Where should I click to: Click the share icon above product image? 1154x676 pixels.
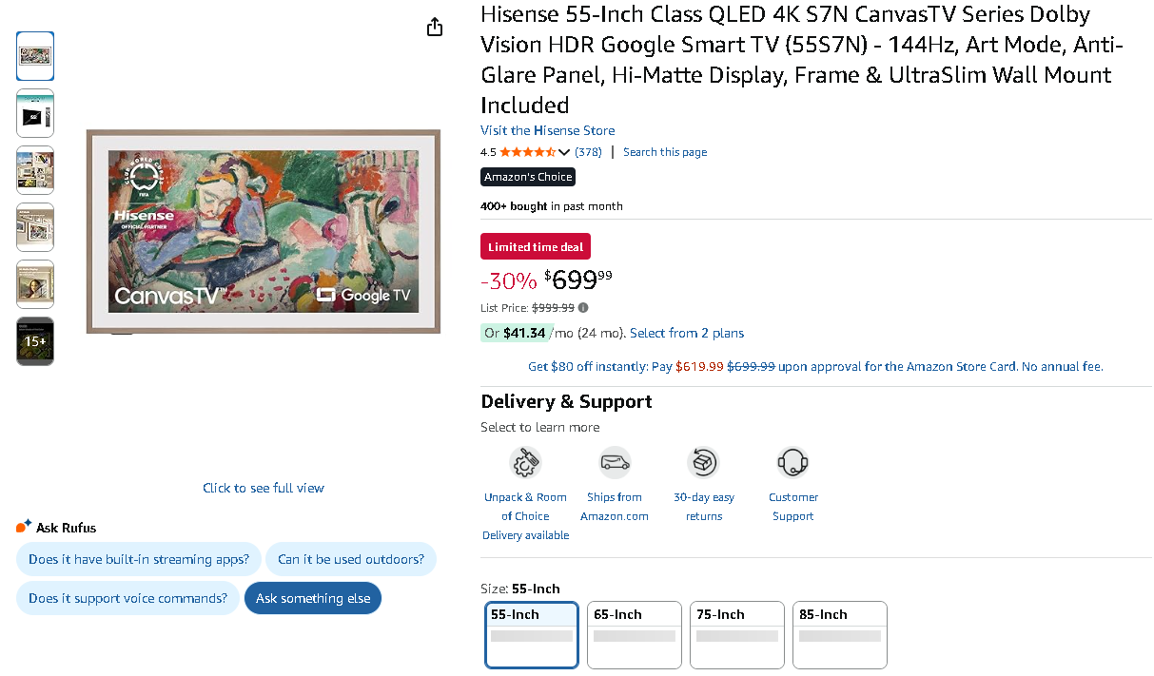(x=435, y=27)
